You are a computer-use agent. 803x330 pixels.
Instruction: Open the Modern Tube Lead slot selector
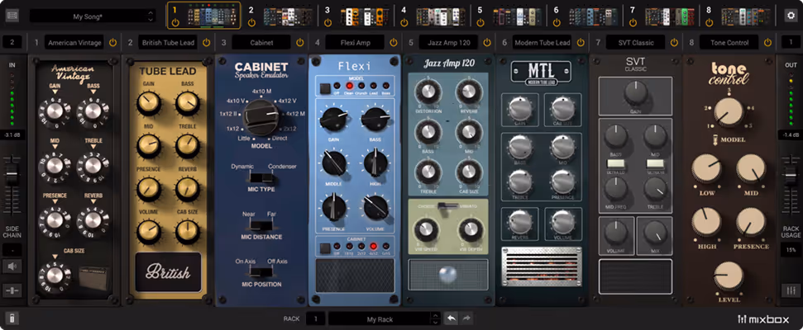[542, 42]
